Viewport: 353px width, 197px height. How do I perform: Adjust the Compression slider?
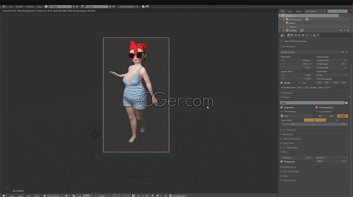(x=314, y=124)
